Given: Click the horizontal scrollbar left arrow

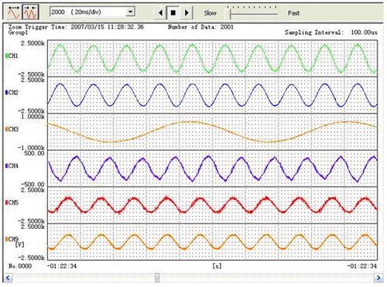Looking at the screenshot, I should pyautogui.click(x=8, y=278).
